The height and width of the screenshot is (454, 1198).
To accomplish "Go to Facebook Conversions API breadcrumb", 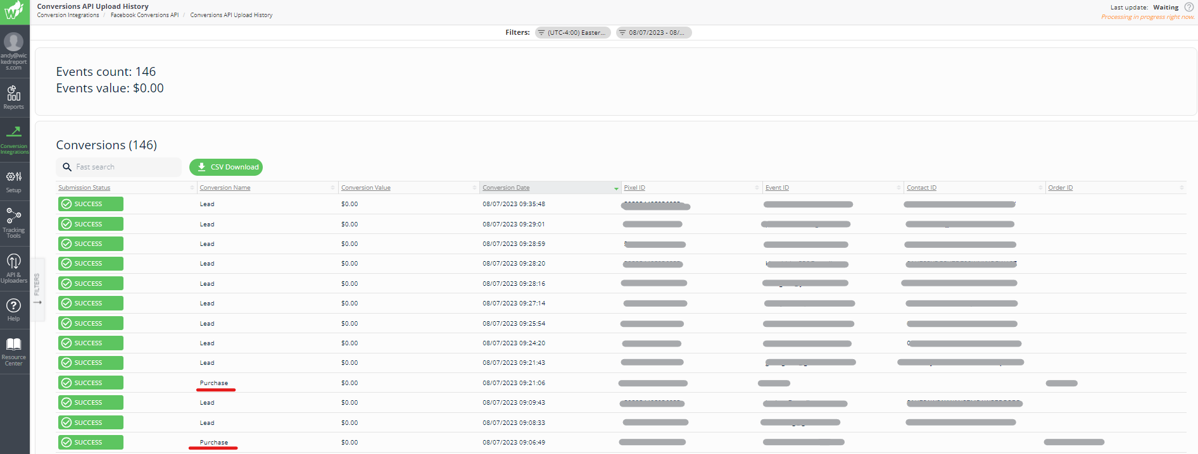I will pos(144,15).
